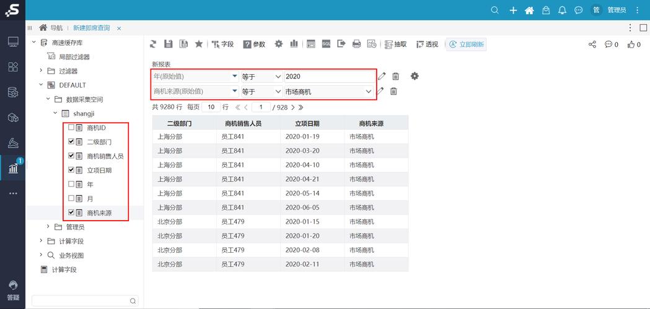Click the cube icon in left sidebar
This screenshot has width=650, height=309.
[x=13, y=118]
